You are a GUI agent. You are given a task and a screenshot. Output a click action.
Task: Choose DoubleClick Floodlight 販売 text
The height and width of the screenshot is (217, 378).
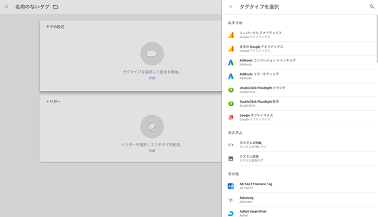(x=259, y=101)
